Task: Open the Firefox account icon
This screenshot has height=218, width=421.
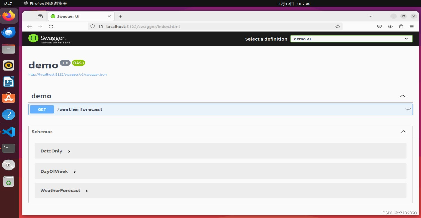Action: pyautogui.click(x=390, y=27)
